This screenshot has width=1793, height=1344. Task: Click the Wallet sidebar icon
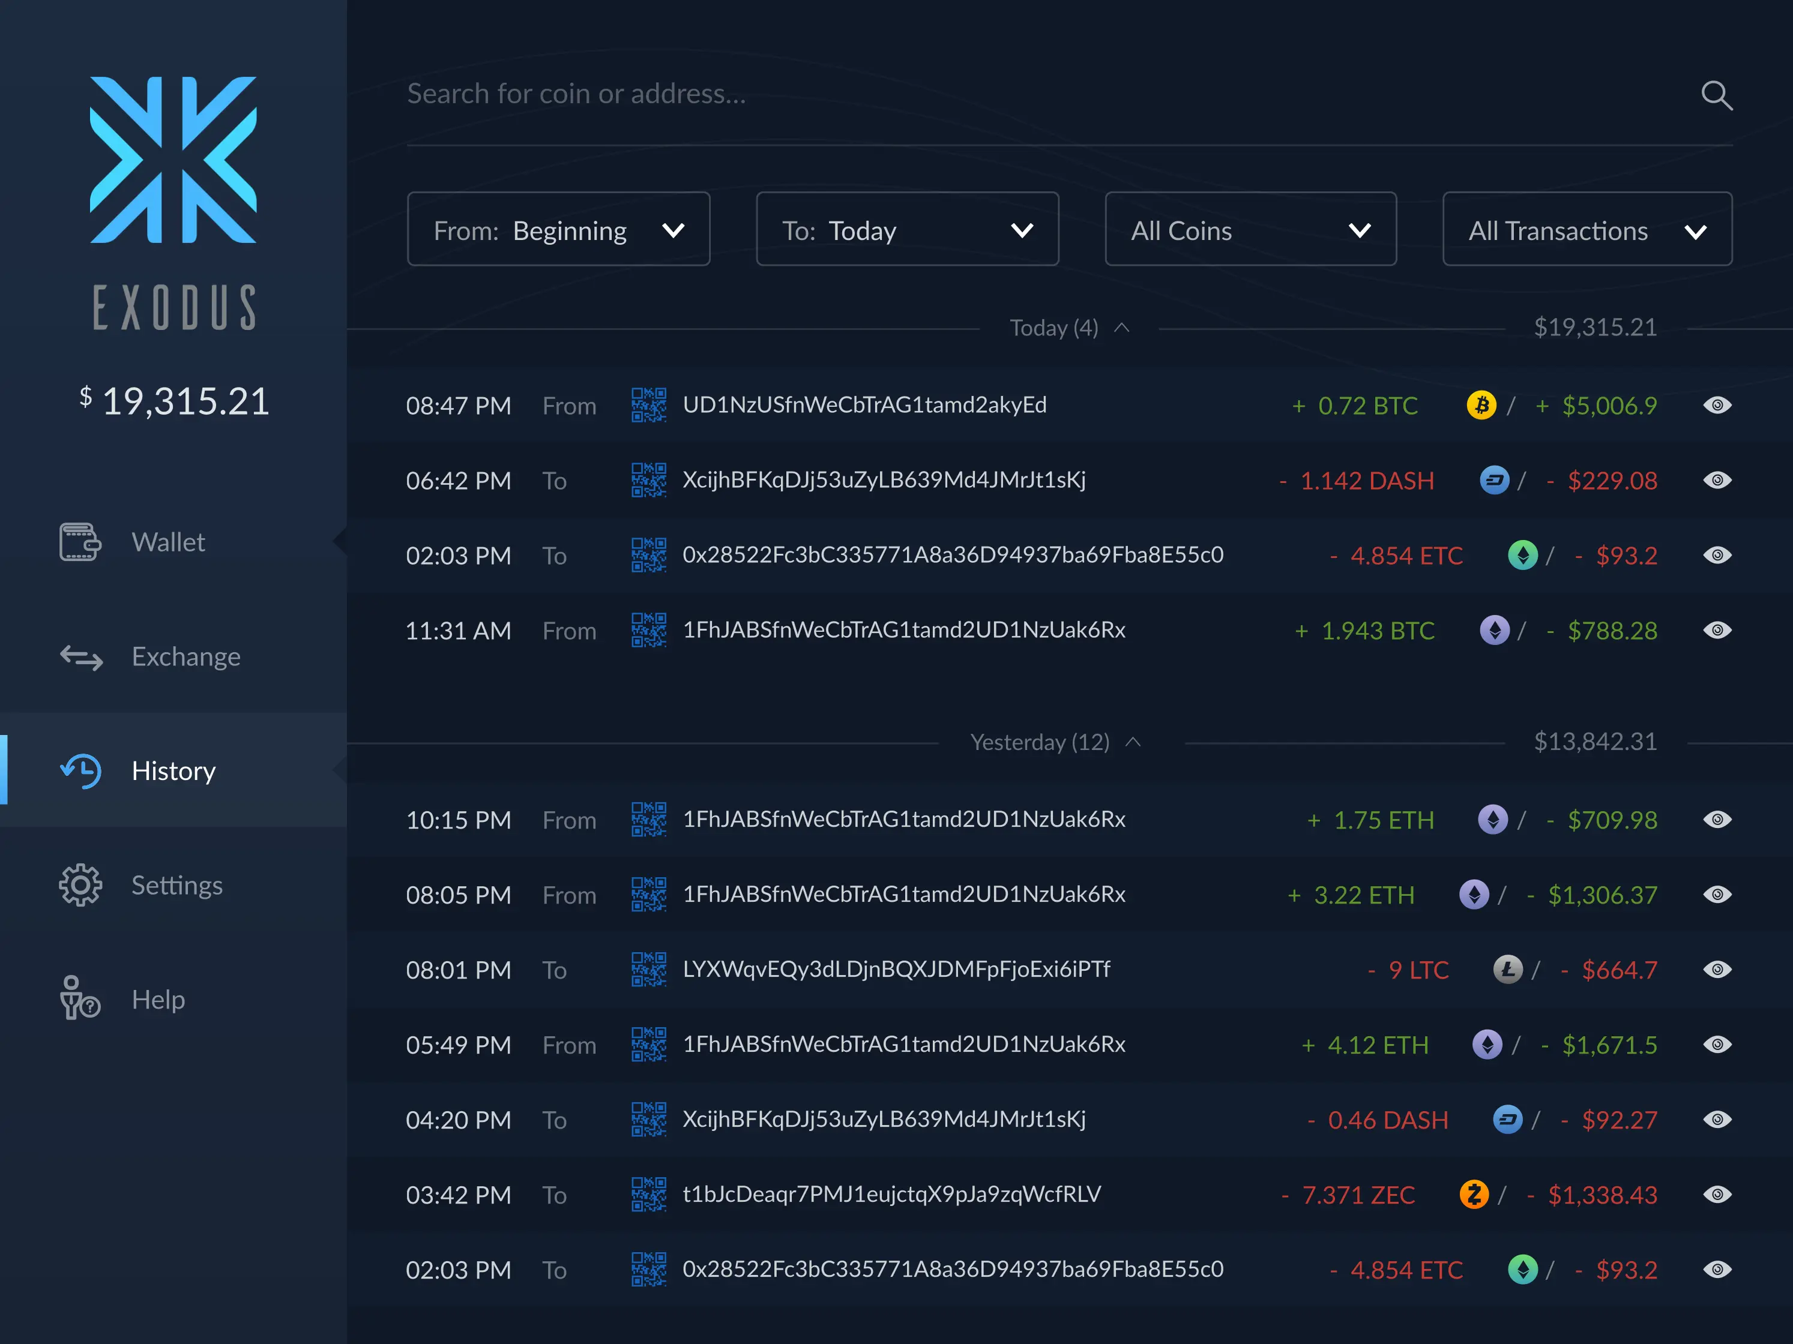[79, 542]
